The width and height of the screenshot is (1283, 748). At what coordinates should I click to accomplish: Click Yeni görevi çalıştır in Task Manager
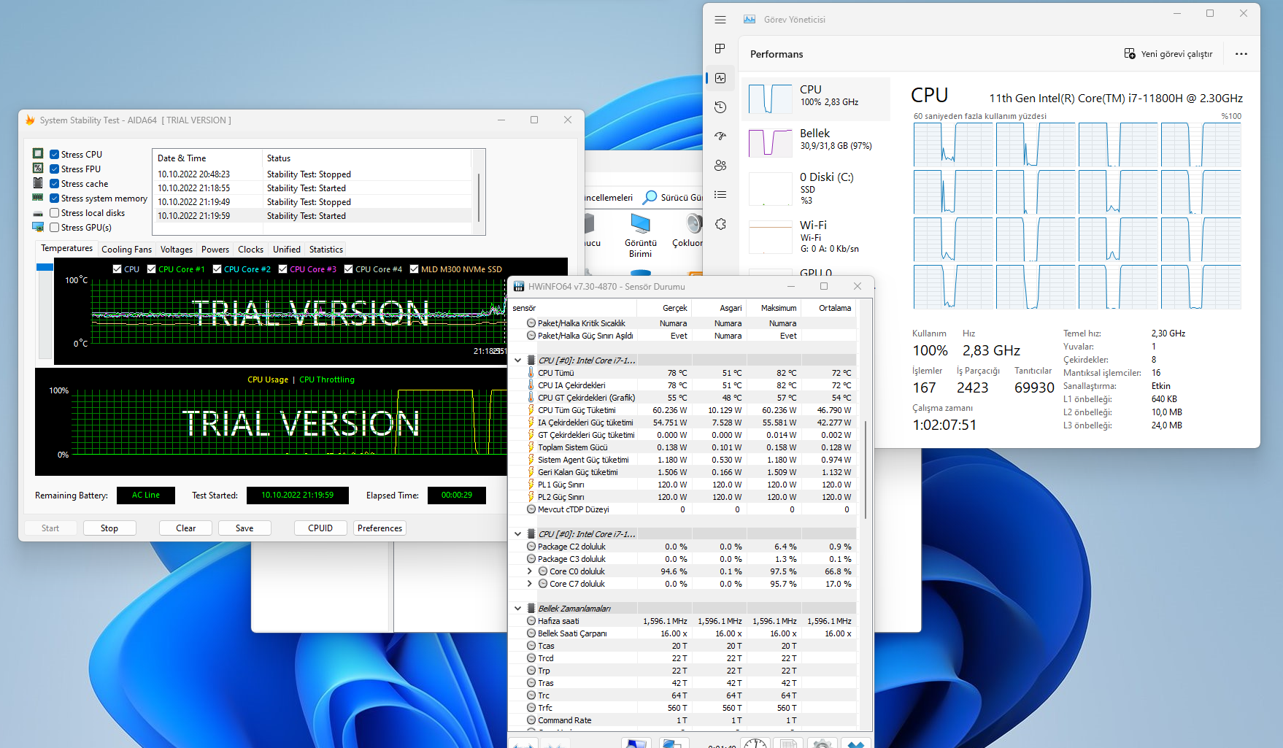click(1168, 54)
